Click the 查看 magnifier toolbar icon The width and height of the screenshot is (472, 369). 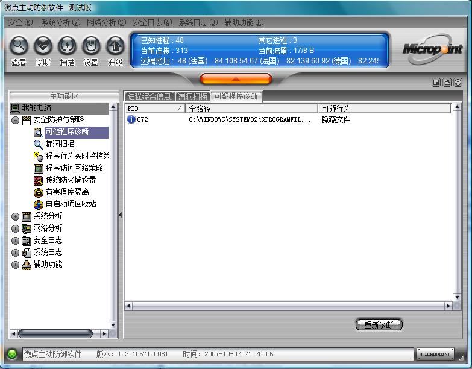tap(19, 46)
